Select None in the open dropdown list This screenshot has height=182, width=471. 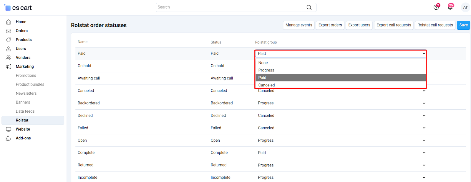click(x=341, y=63)
